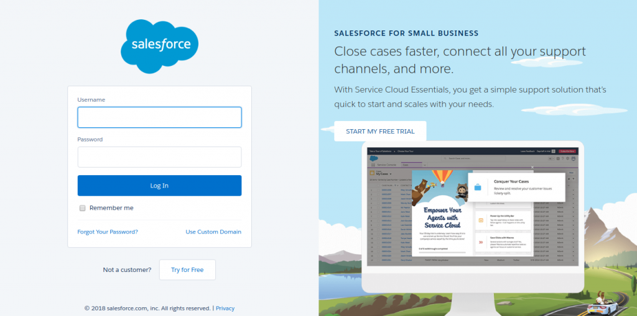This screenshot has height=316, width=637.
Task: Click into the Password field
Action: (x=159, y=157)
